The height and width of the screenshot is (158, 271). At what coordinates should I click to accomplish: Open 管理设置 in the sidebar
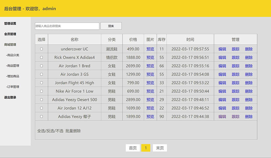(10, 24)
